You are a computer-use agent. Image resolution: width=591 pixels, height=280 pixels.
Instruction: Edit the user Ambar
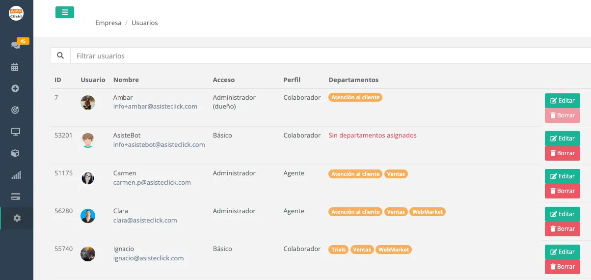coord(563,101)
